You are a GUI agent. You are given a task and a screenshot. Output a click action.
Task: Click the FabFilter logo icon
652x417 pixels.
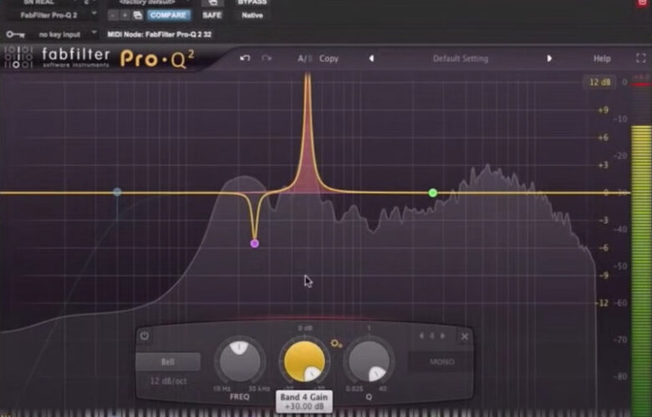coord(18,58)
